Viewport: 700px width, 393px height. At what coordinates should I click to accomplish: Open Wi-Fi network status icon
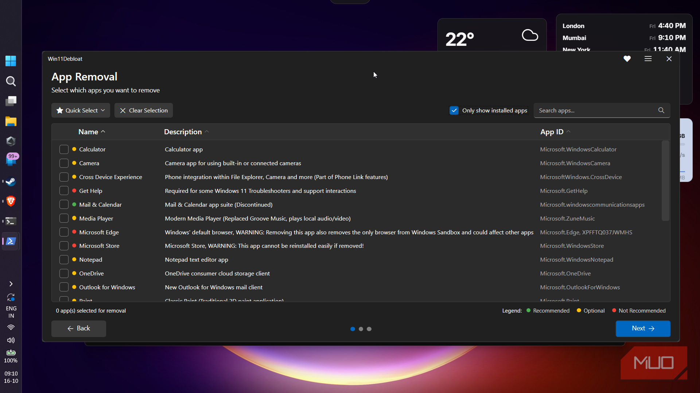point(11,327)
